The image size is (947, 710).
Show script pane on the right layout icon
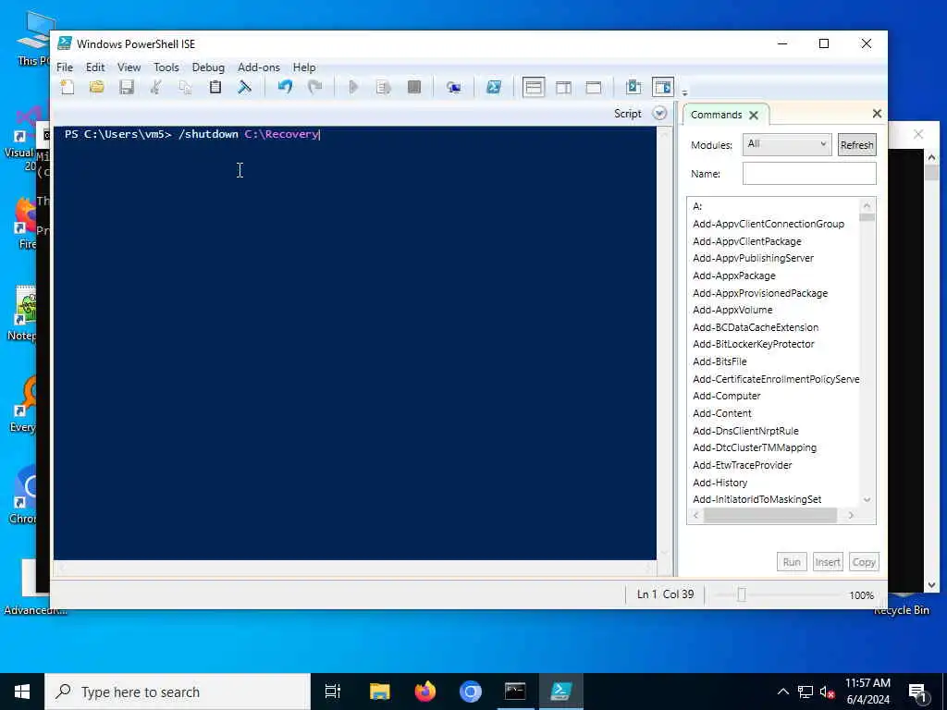[563, 88]
